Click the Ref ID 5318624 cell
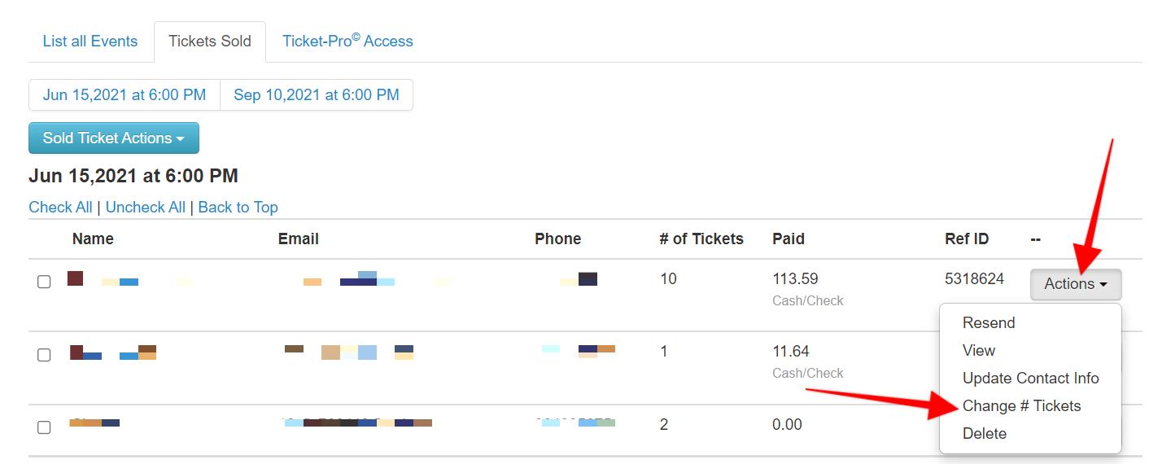 (x=974, y=279)
